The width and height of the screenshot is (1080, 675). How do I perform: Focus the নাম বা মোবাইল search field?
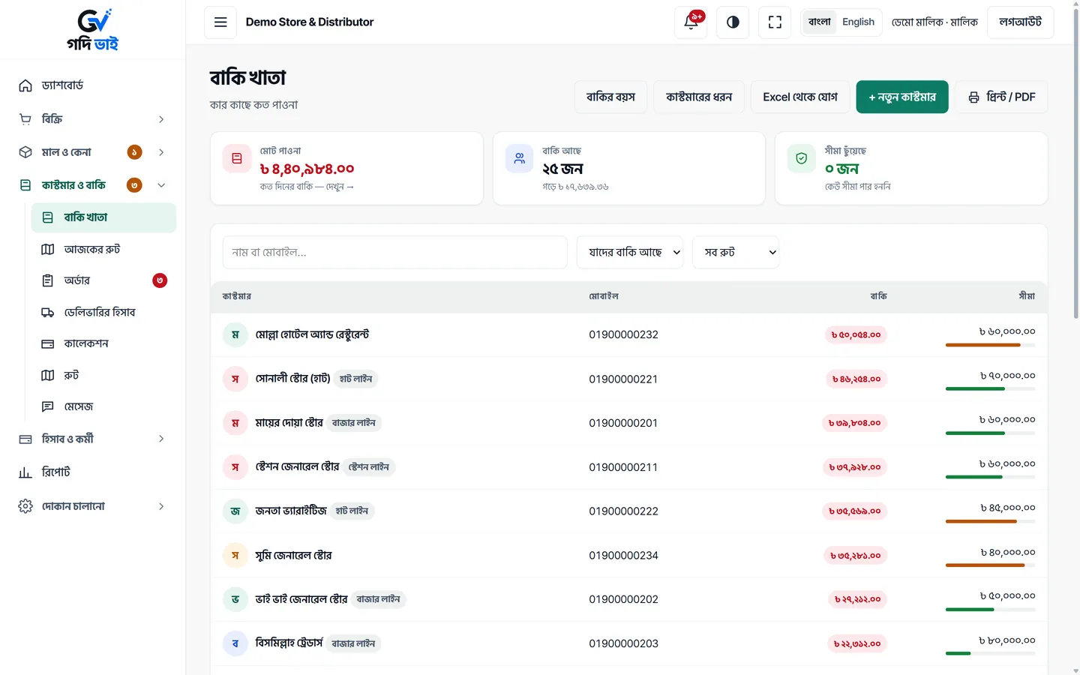click(395, 253)
